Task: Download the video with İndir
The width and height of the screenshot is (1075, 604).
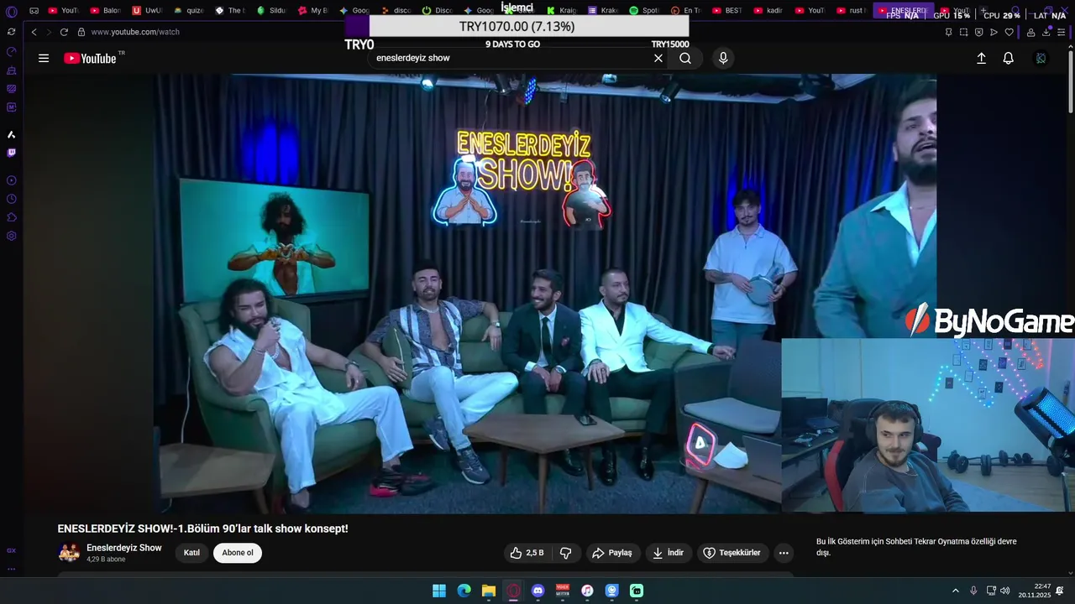Action: coord(669,553)
